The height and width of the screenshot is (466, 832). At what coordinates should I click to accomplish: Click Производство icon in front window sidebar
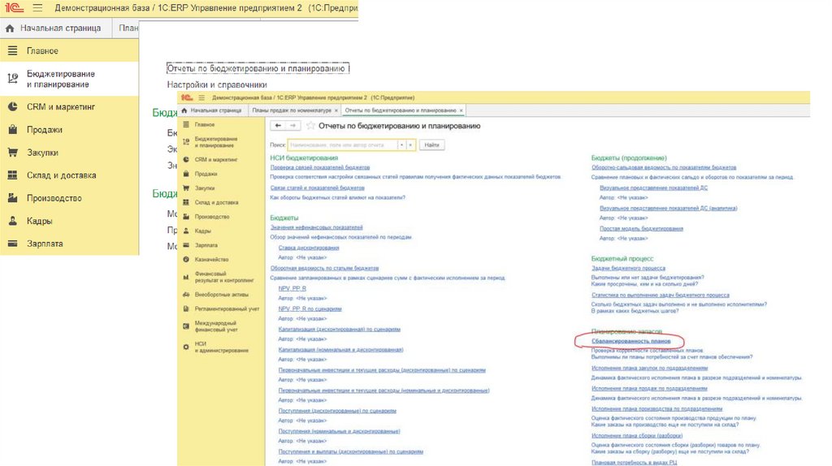coord(186,216)
